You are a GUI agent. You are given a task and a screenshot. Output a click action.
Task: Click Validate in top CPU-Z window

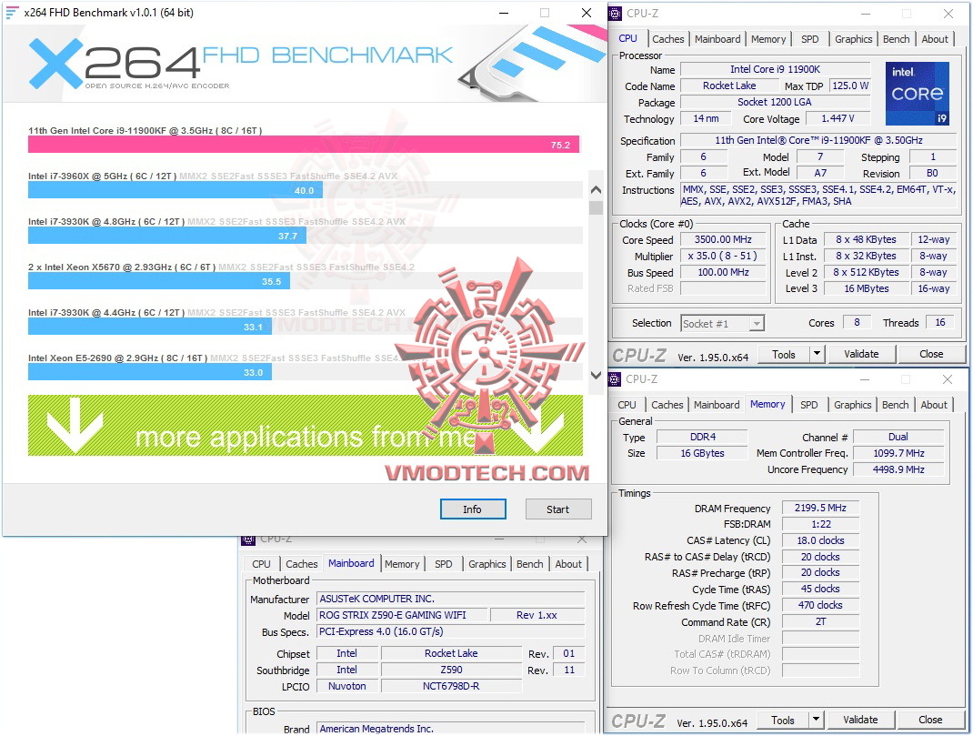(x=861, y=354)
